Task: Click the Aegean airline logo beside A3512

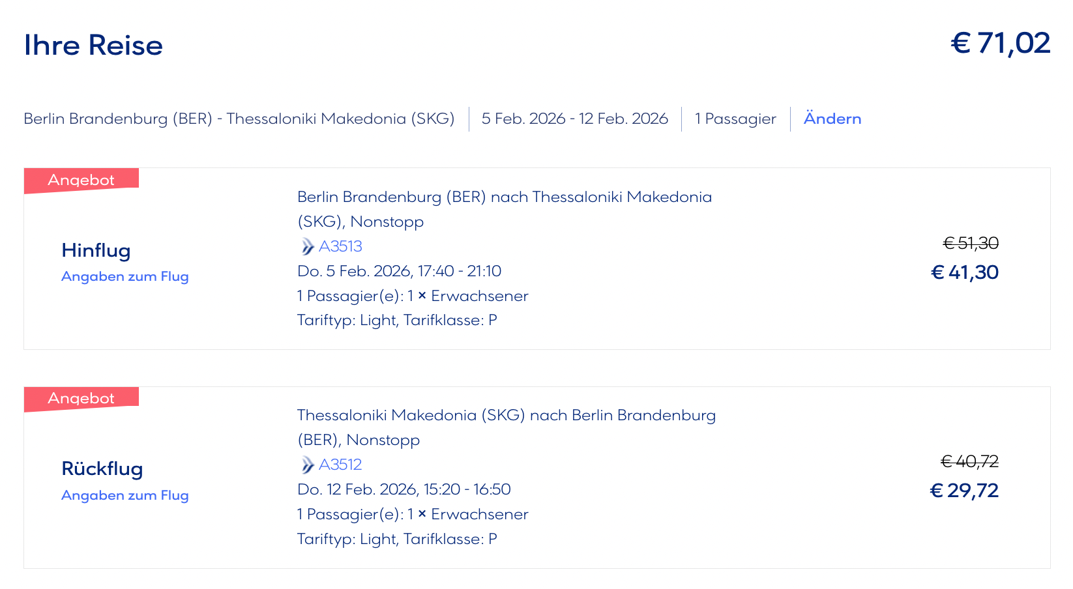Action: point(307,465)
